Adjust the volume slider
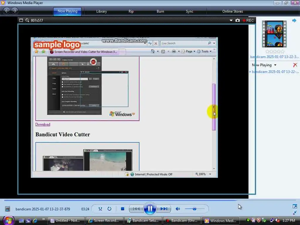The width and height of the screenshot is (300, 225). coord(195,209)
